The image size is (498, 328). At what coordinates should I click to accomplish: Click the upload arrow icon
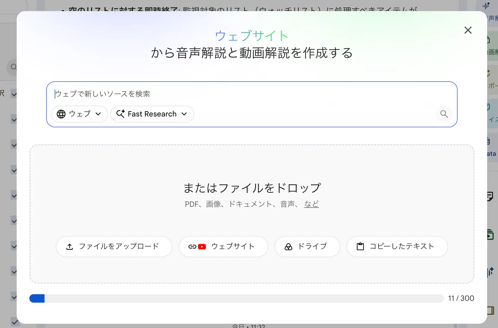point(70,247)
